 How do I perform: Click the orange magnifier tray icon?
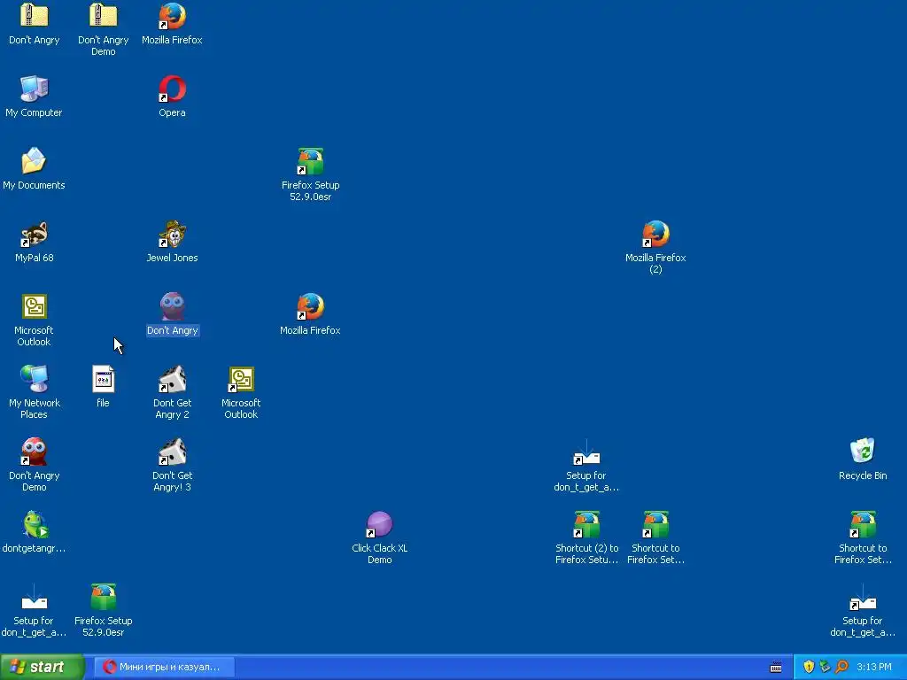click(842, 667)
